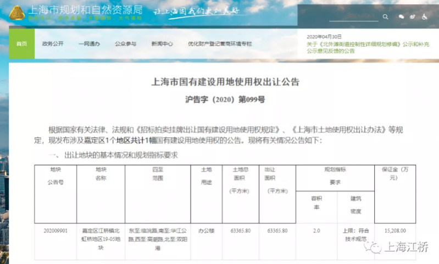The image size is (439, 264).
Task: Select section heading 出让地块的基本情况和规划指标要求
Action: (x=121, y=155)
